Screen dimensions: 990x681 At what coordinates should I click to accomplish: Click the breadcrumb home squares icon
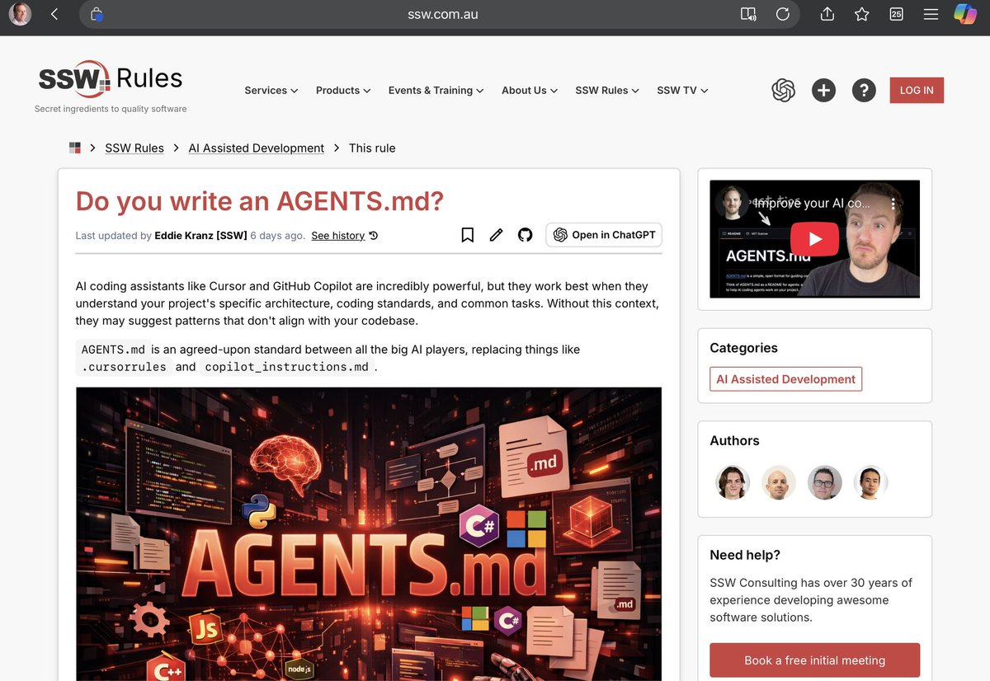coord(75,148)
